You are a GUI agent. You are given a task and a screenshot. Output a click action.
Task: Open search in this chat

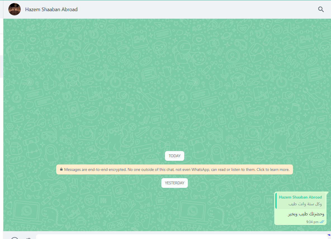tap(321, 9)
